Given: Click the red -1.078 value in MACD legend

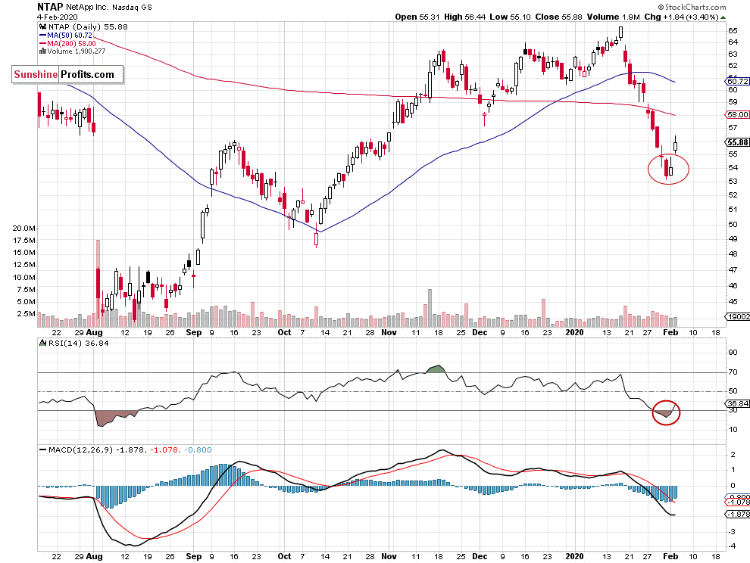Looking at the screenshot, I should 164,449.
